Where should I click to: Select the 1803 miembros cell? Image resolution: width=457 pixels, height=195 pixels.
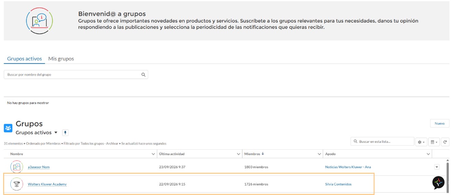[256, 167]
